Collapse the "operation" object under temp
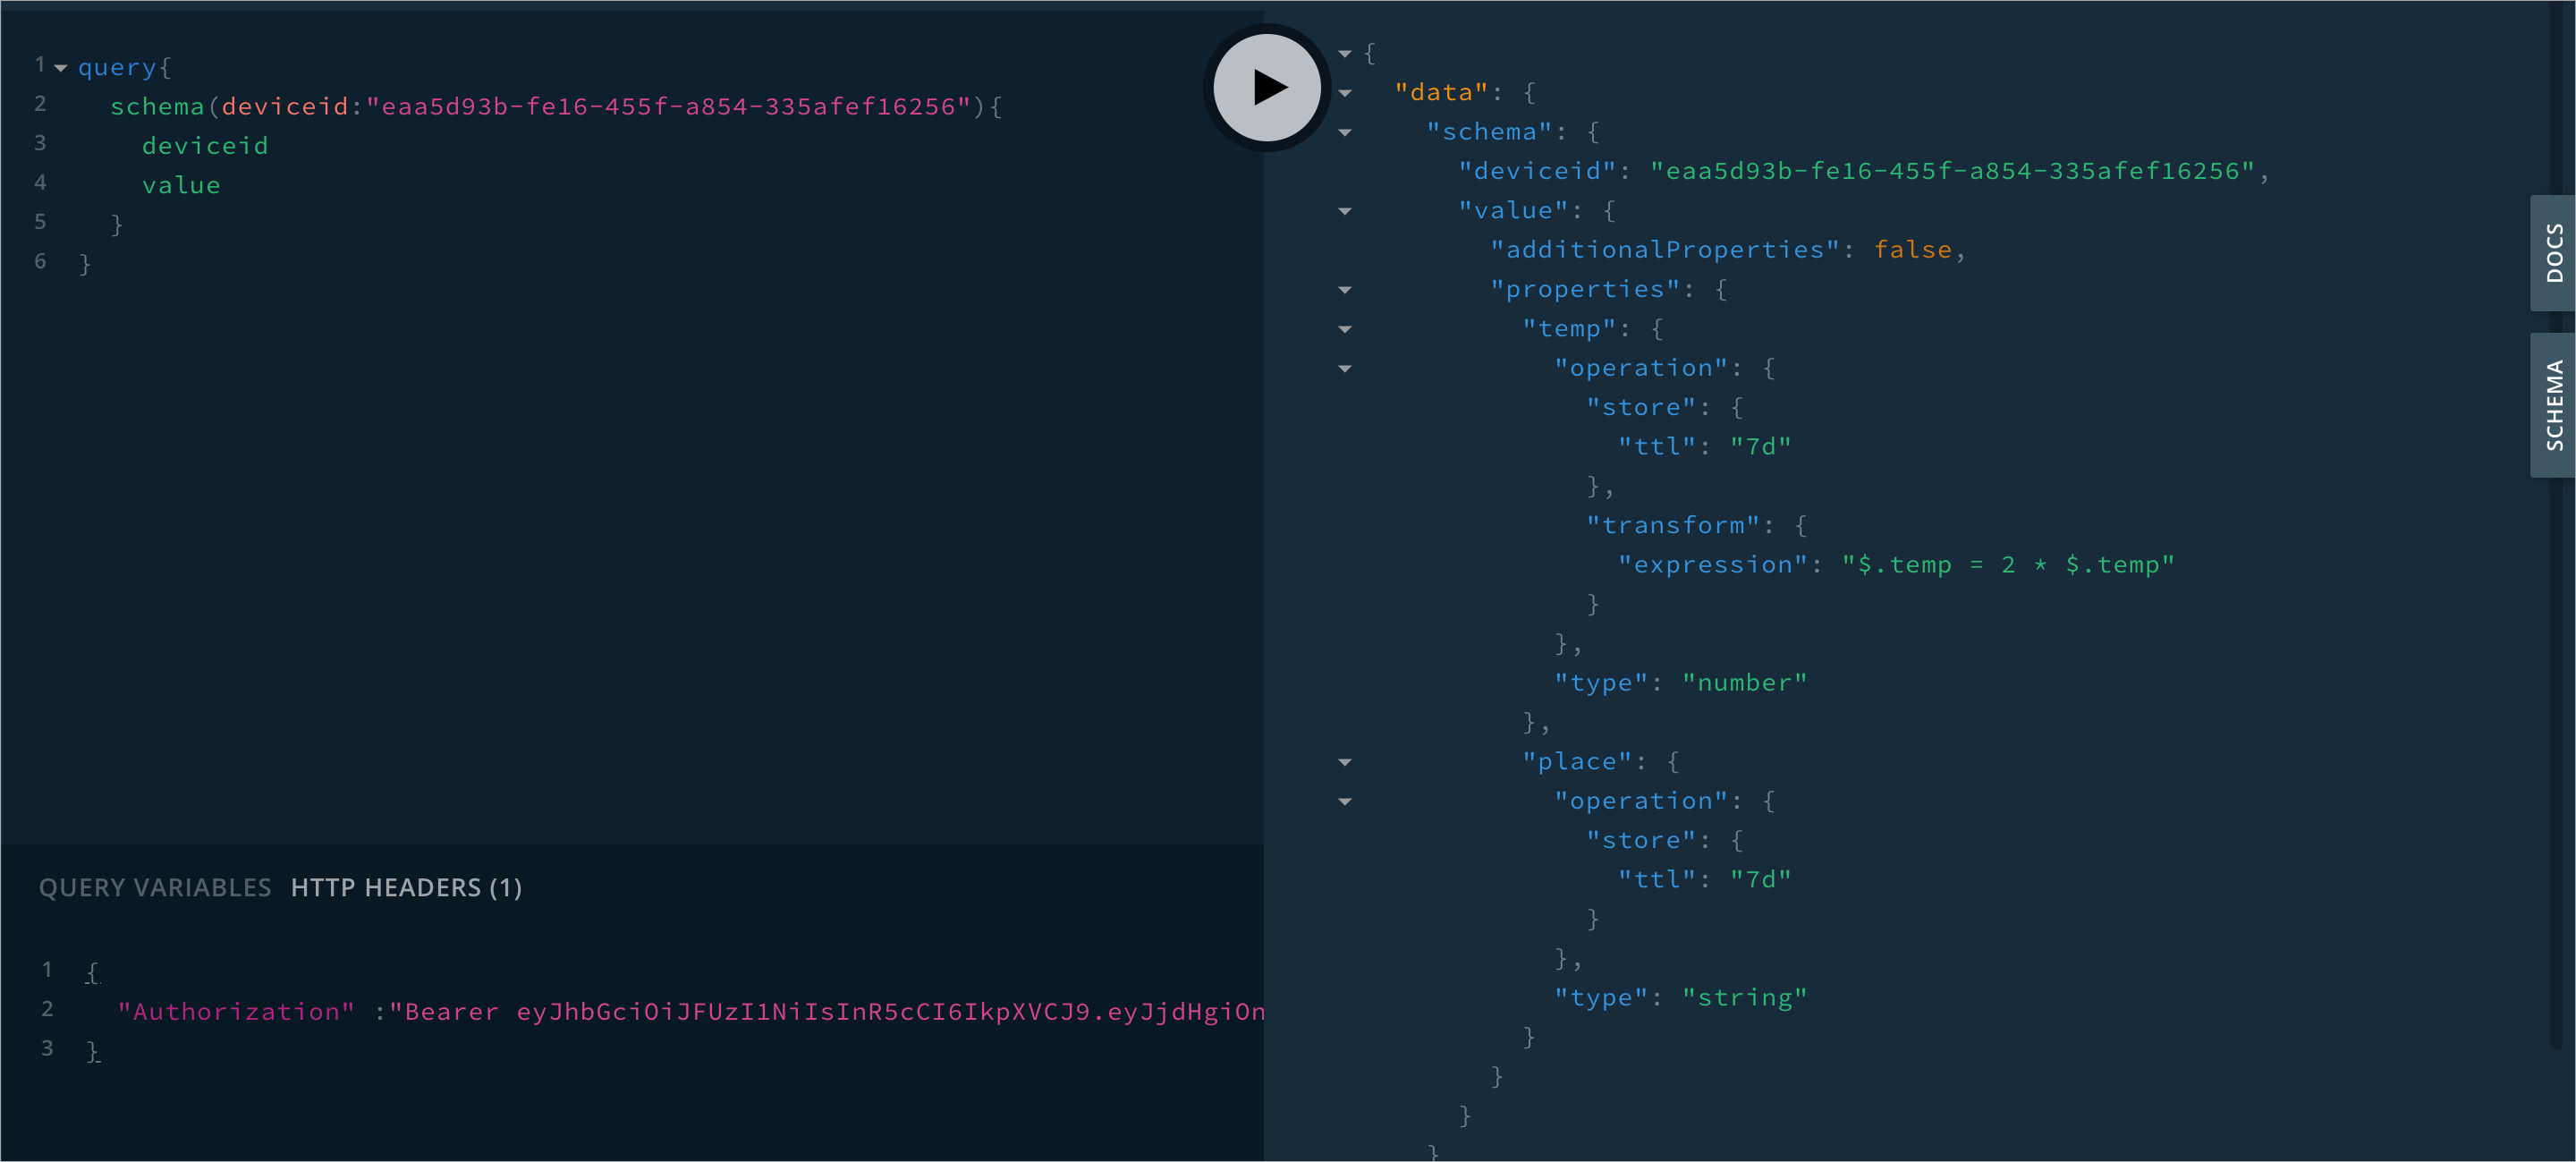Screen dimensions: 2576x1162 [x=1345, y=368]
